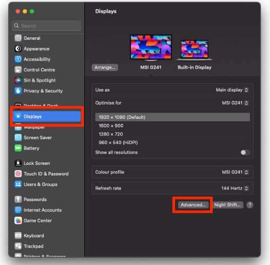
Task: Click the Advanced... button
Action: pyautogui.click(x=193, y=205)
